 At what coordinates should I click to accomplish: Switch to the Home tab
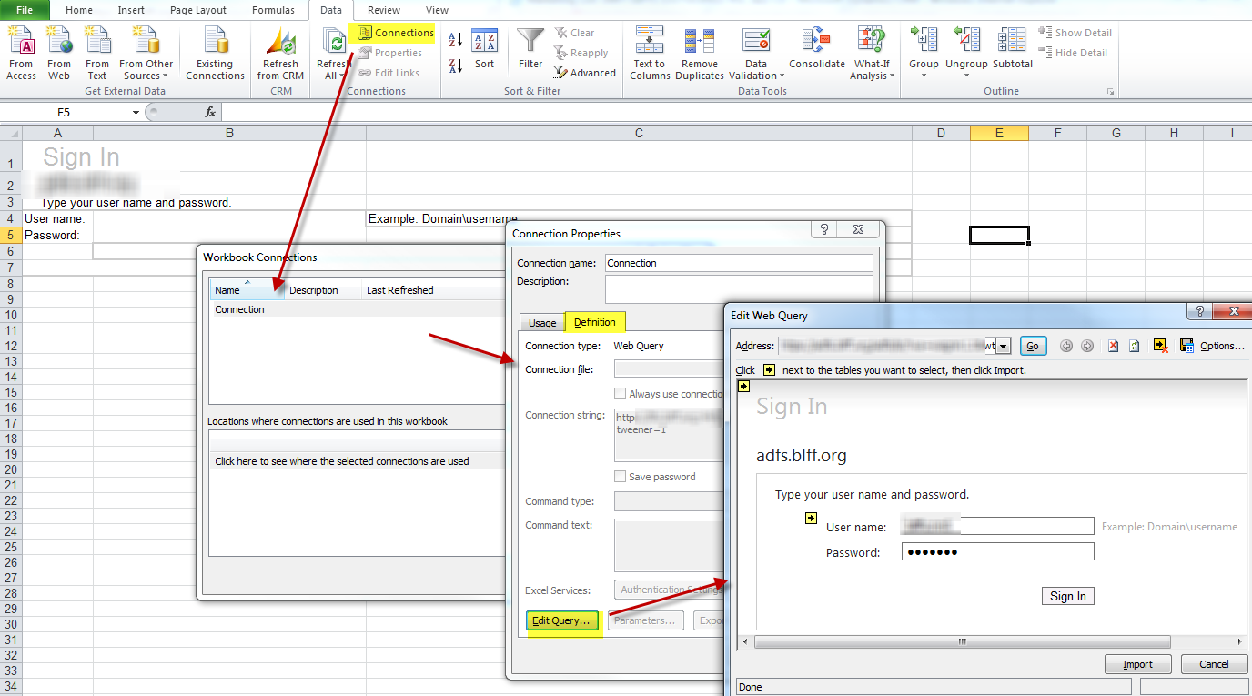coord(79,10)
